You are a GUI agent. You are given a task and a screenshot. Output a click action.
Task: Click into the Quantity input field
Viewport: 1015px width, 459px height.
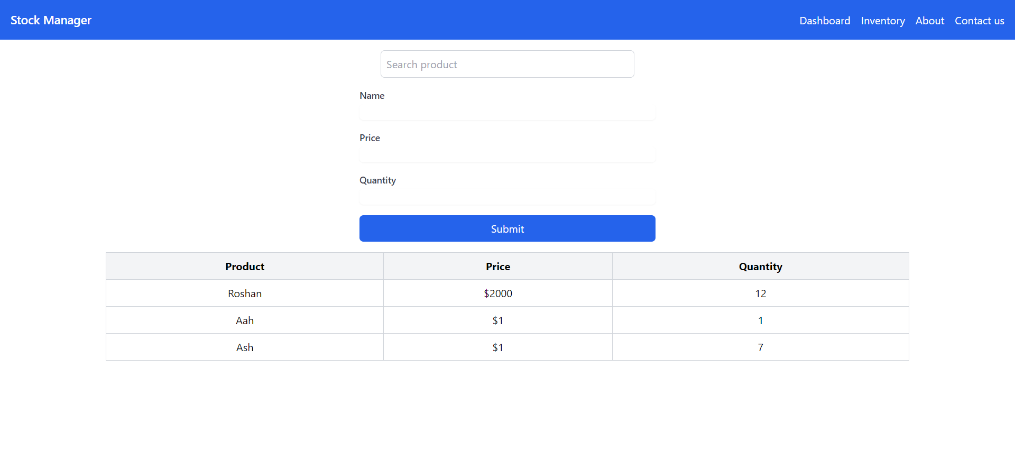pyautogui.click(x=508, y=197)
